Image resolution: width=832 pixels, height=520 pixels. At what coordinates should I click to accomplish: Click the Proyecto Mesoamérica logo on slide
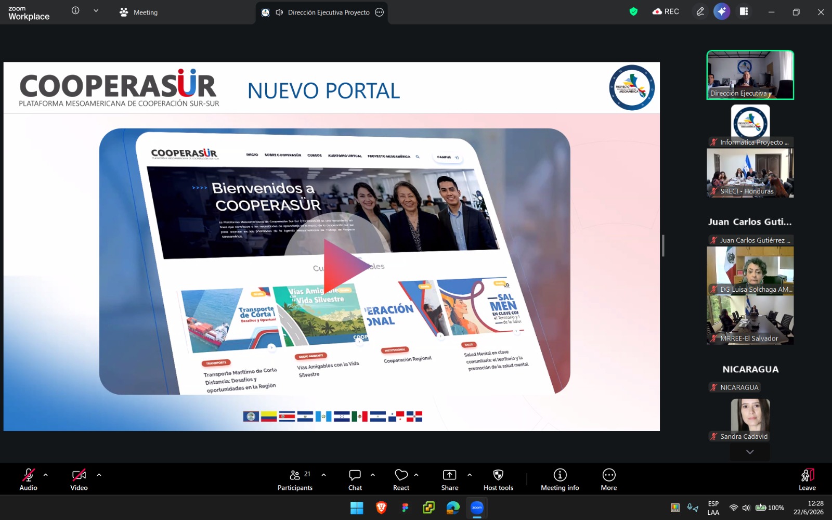point(632,87)
